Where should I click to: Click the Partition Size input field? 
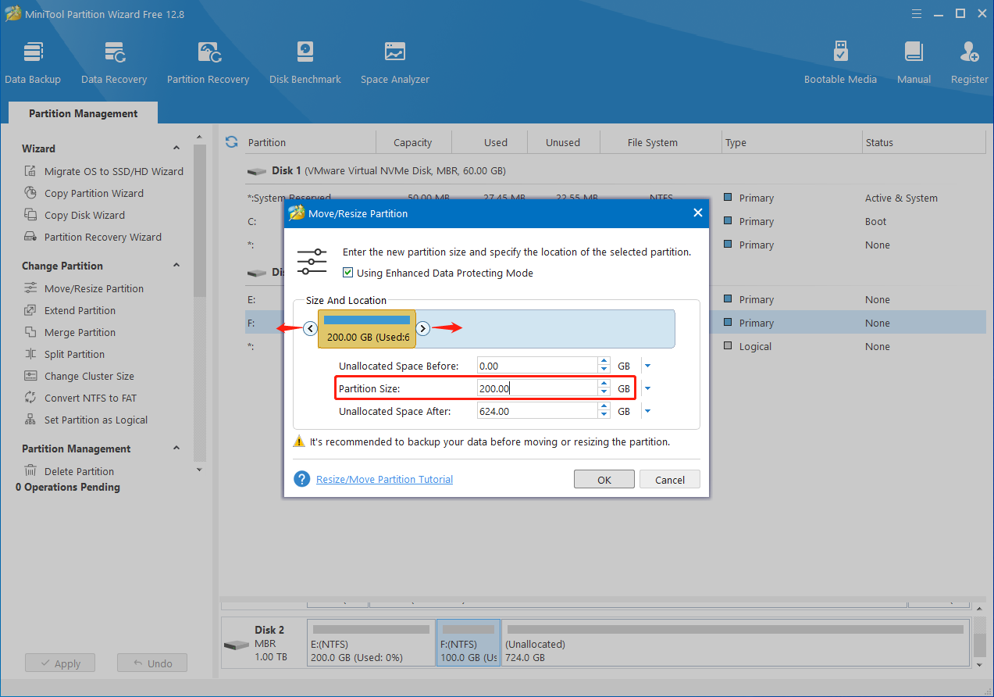pos(537,388)
